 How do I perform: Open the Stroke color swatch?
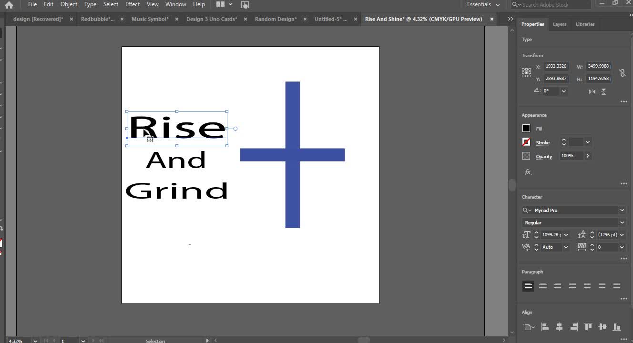526,142
